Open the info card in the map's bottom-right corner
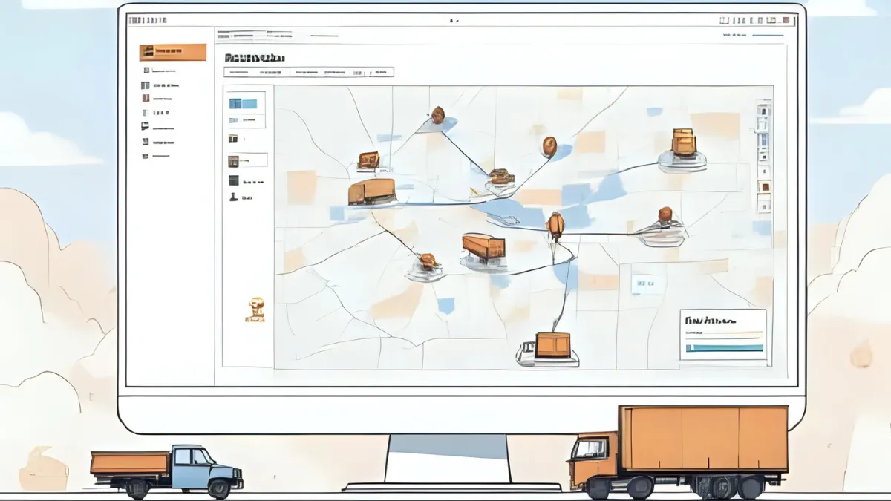Viewport: 891px width, 501px height. 723,335
